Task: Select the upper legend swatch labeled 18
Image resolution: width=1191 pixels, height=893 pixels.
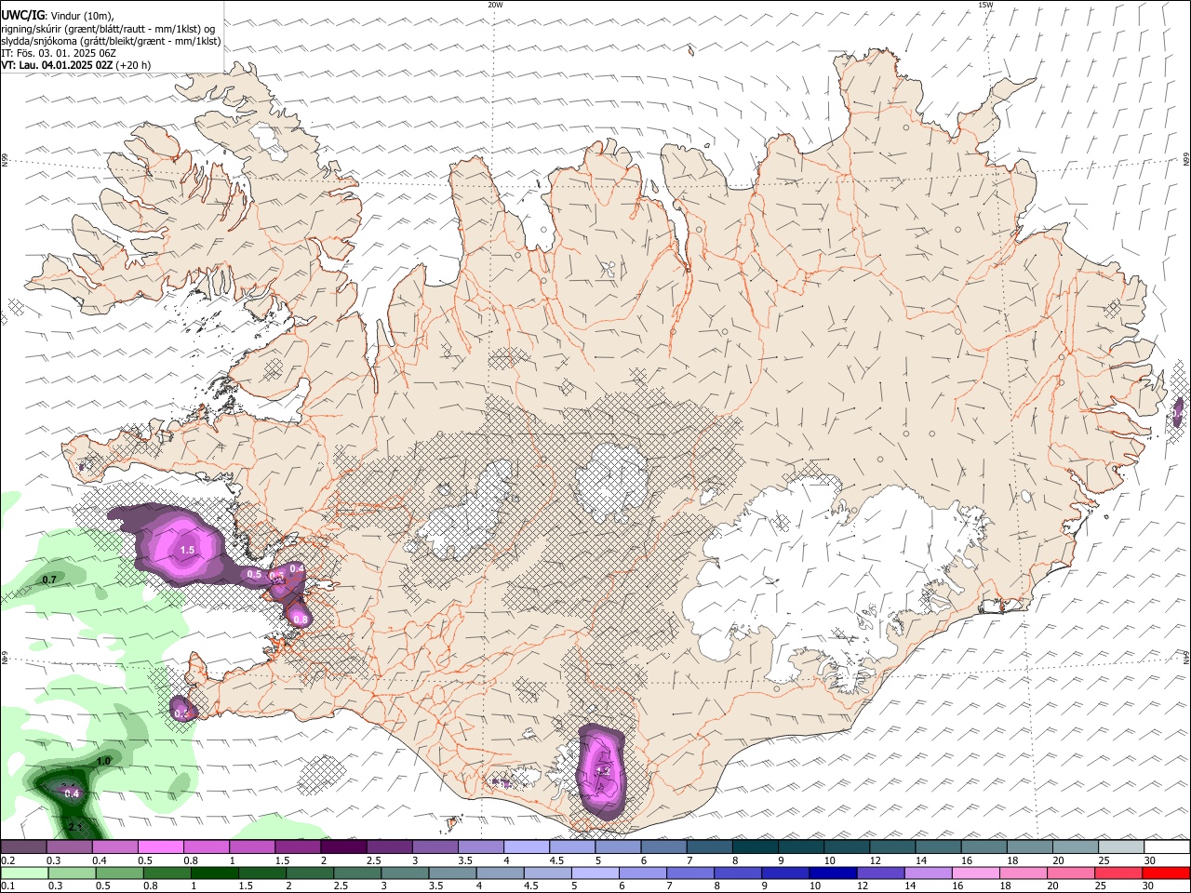Action: 1030,846
